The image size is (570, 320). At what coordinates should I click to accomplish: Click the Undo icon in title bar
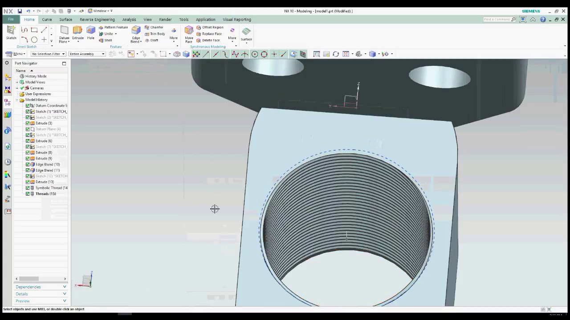point(28,11)
